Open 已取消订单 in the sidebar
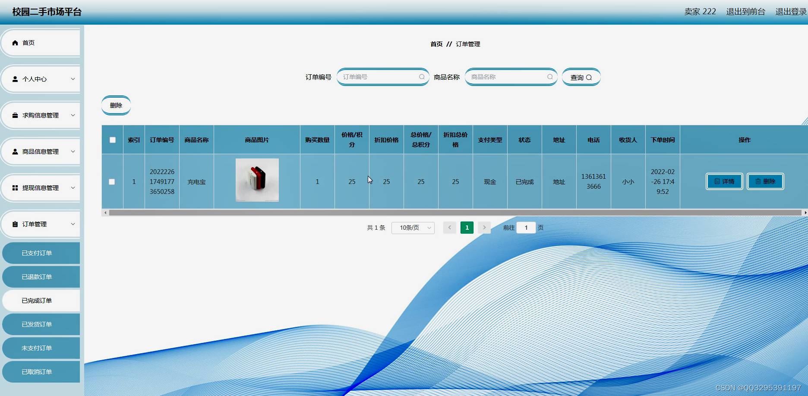 [x=41, y=372]
